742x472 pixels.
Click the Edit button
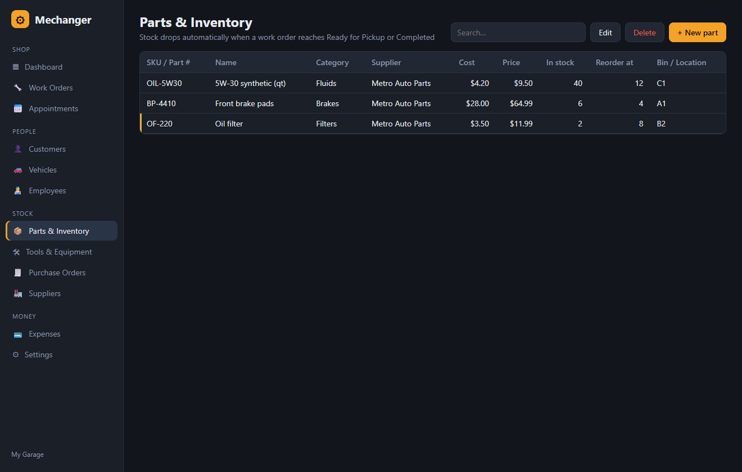605,33
